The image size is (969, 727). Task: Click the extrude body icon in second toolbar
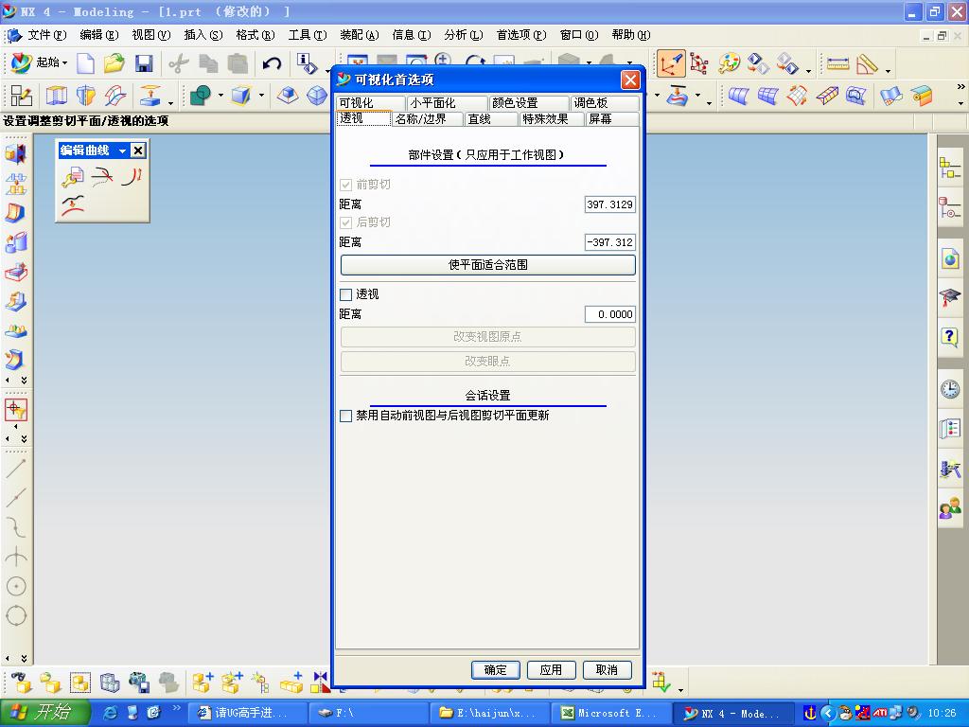[x=57, y=96]
